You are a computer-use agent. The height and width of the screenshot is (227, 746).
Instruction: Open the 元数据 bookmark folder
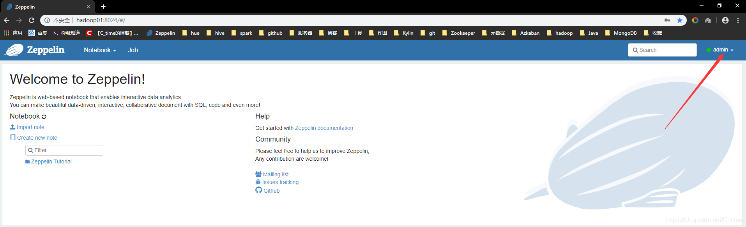click(x=493, y=33)
